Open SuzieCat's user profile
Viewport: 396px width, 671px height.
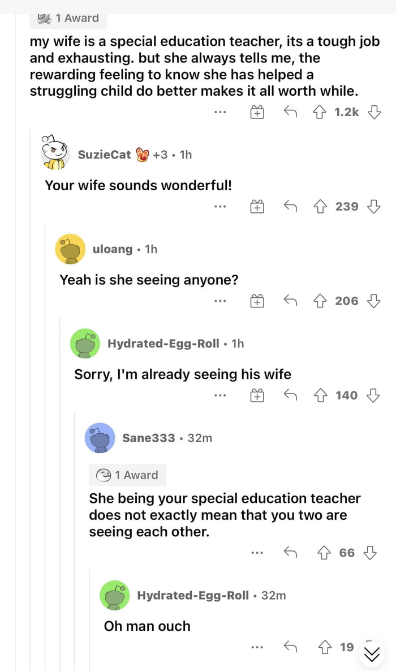(104, 155)
